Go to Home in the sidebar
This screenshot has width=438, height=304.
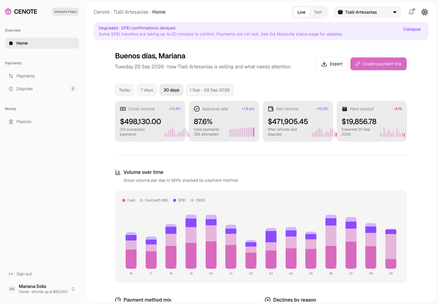[42, 43]
